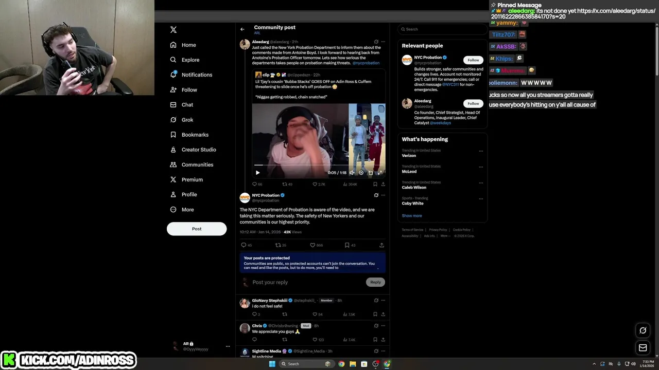This screenshot has height=370, width=659.
Task: Open more options on Sightline Media's reply
Action: (383, 351)
